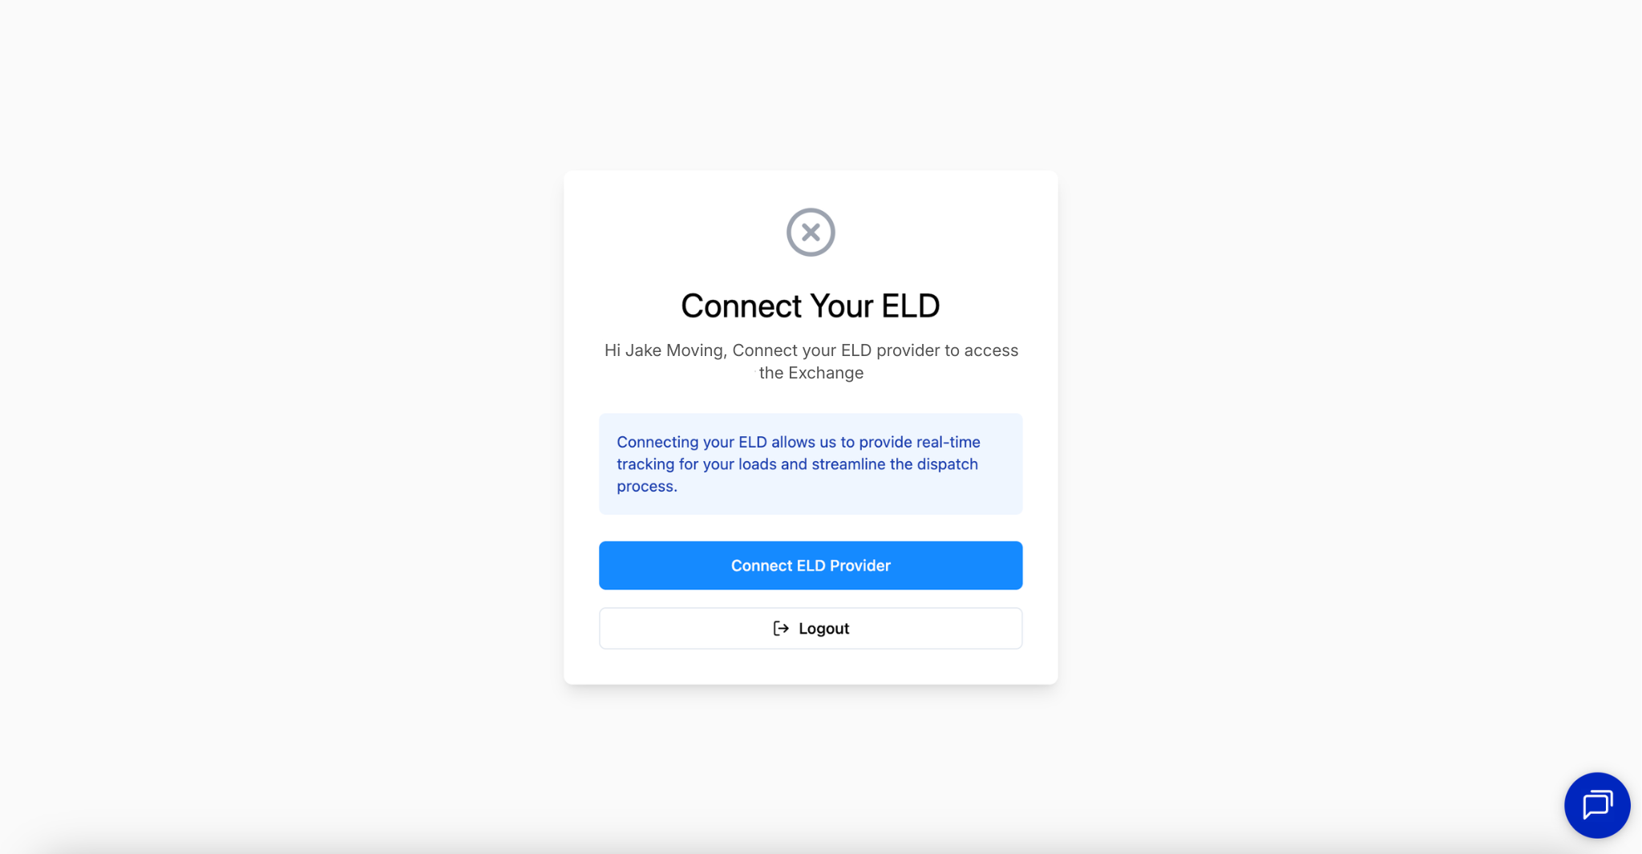Click the word "Connecting" in the blue notice

(x=657, y=442)
